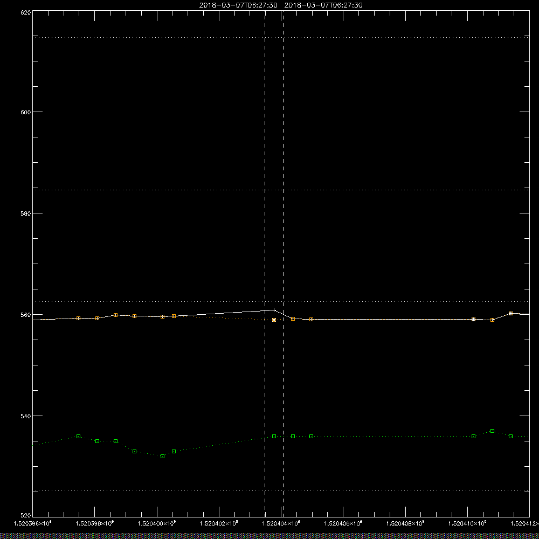Click the x-axis label 1.520404×10⁹

[281, 523]
